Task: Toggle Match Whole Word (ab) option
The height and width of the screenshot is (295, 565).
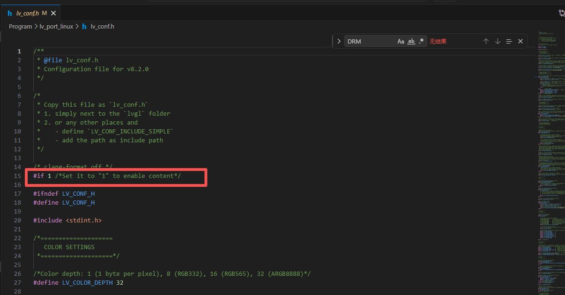Action: pos(411,41)
